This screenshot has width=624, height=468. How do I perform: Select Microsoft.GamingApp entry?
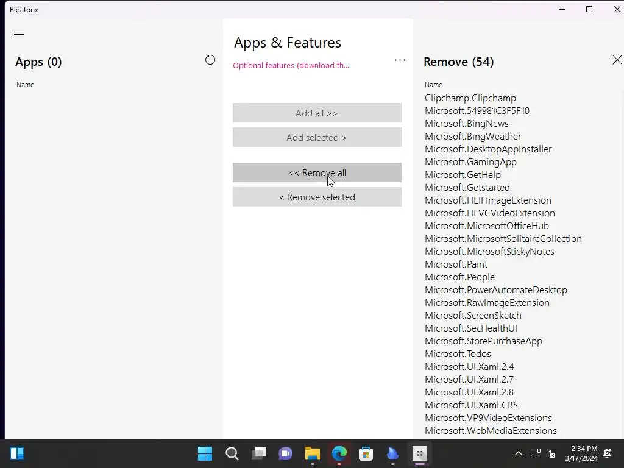(x=470, y=162)
